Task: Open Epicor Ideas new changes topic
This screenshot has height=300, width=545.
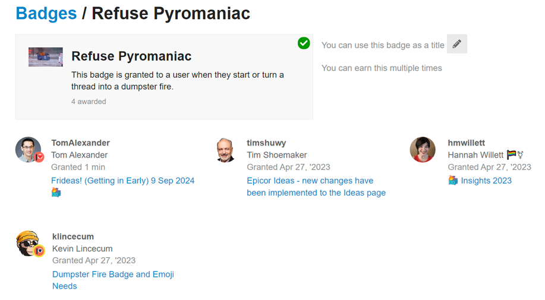Action: [316, 187]
